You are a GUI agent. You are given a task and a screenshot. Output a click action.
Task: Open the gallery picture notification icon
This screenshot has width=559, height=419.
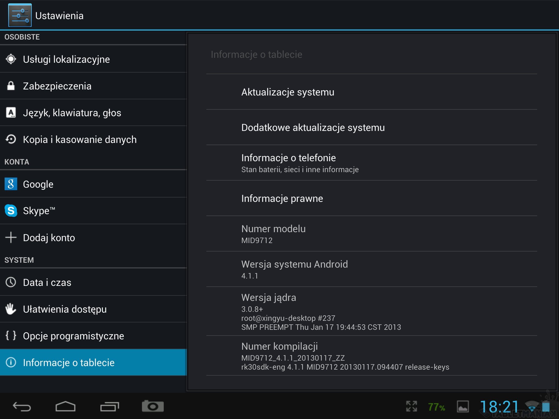point(463,406)
